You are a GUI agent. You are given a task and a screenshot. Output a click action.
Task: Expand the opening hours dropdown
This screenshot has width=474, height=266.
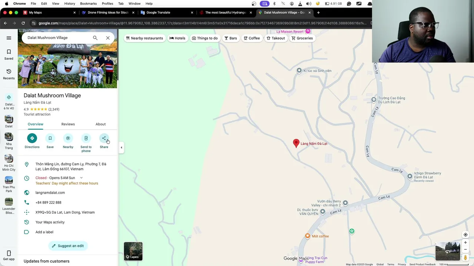point(81,178)
